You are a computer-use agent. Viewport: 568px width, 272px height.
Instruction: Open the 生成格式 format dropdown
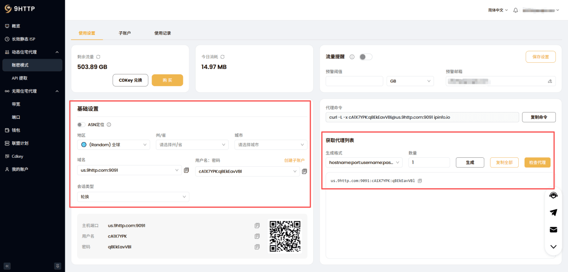click(x=364, y=162)
